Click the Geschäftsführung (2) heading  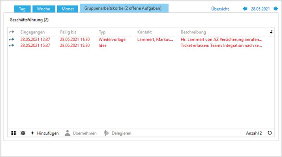tap(29, 20)
